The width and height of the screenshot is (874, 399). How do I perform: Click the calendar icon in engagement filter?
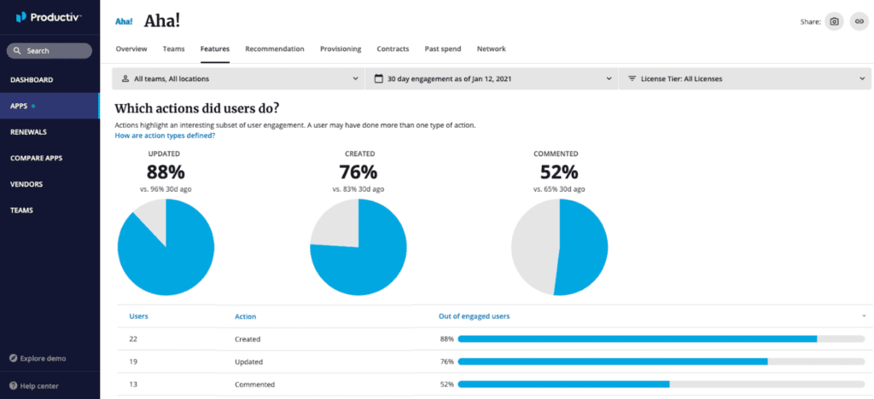(x=378, y=79)
